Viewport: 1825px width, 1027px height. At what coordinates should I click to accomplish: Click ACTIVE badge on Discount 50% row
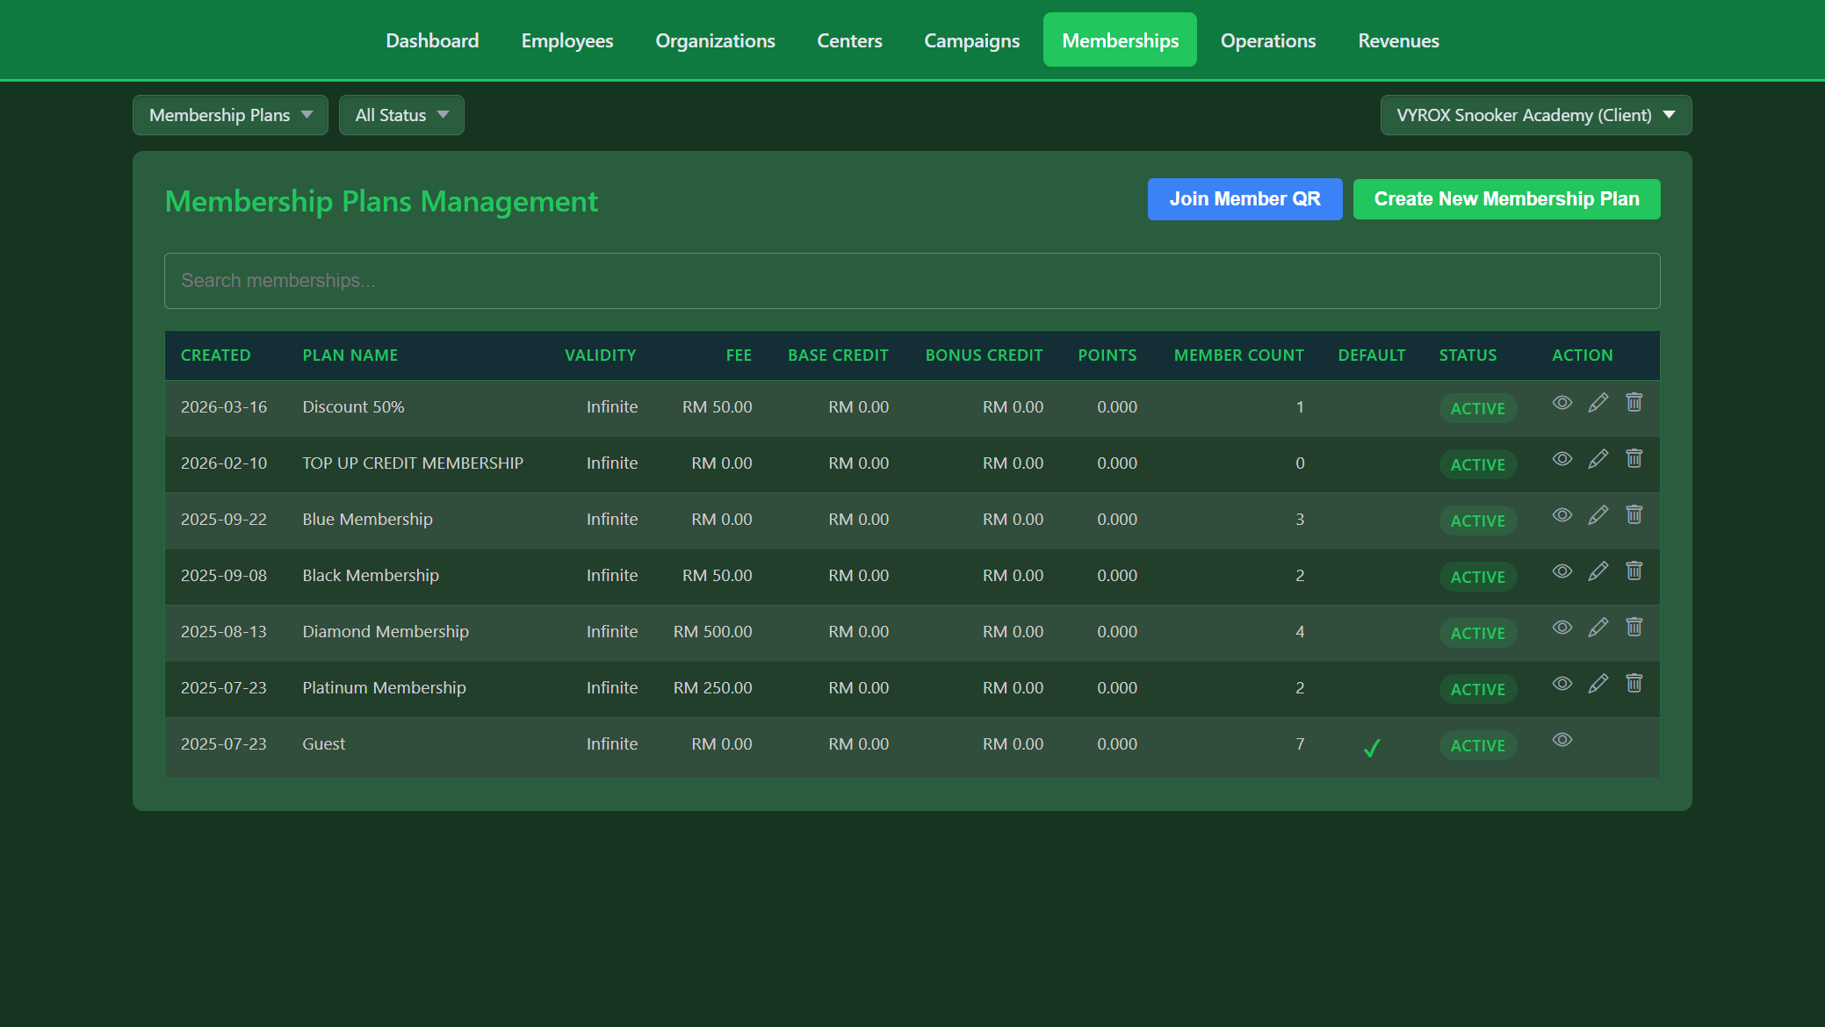point(1477,409)
